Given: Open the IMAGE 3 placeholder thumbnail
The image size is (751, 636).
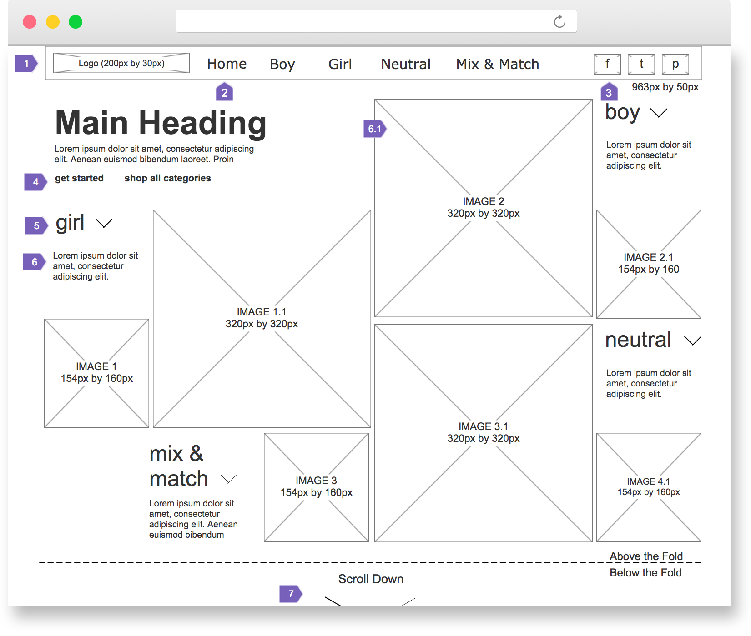Looking at the screenshot, I should 316,487.
